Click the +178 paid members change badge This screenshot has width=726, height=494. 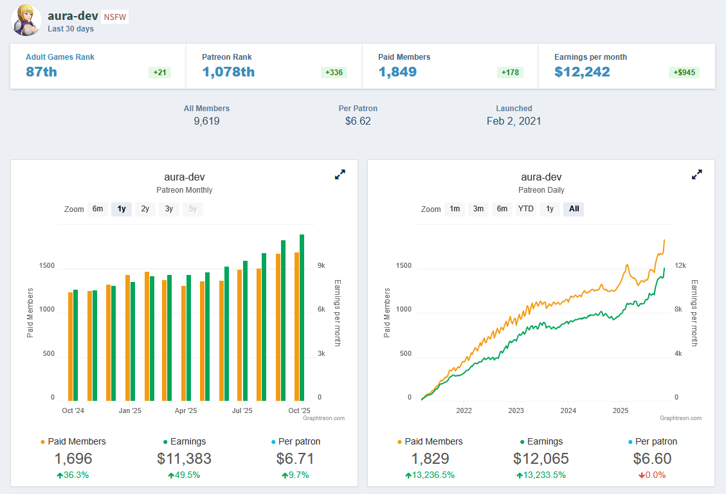[510, 73]
